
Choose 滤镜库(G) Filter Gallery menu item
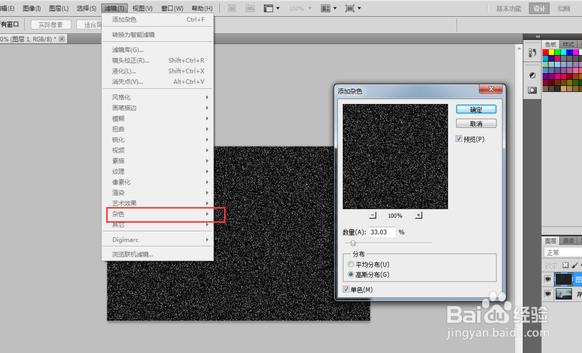(158, 49)
